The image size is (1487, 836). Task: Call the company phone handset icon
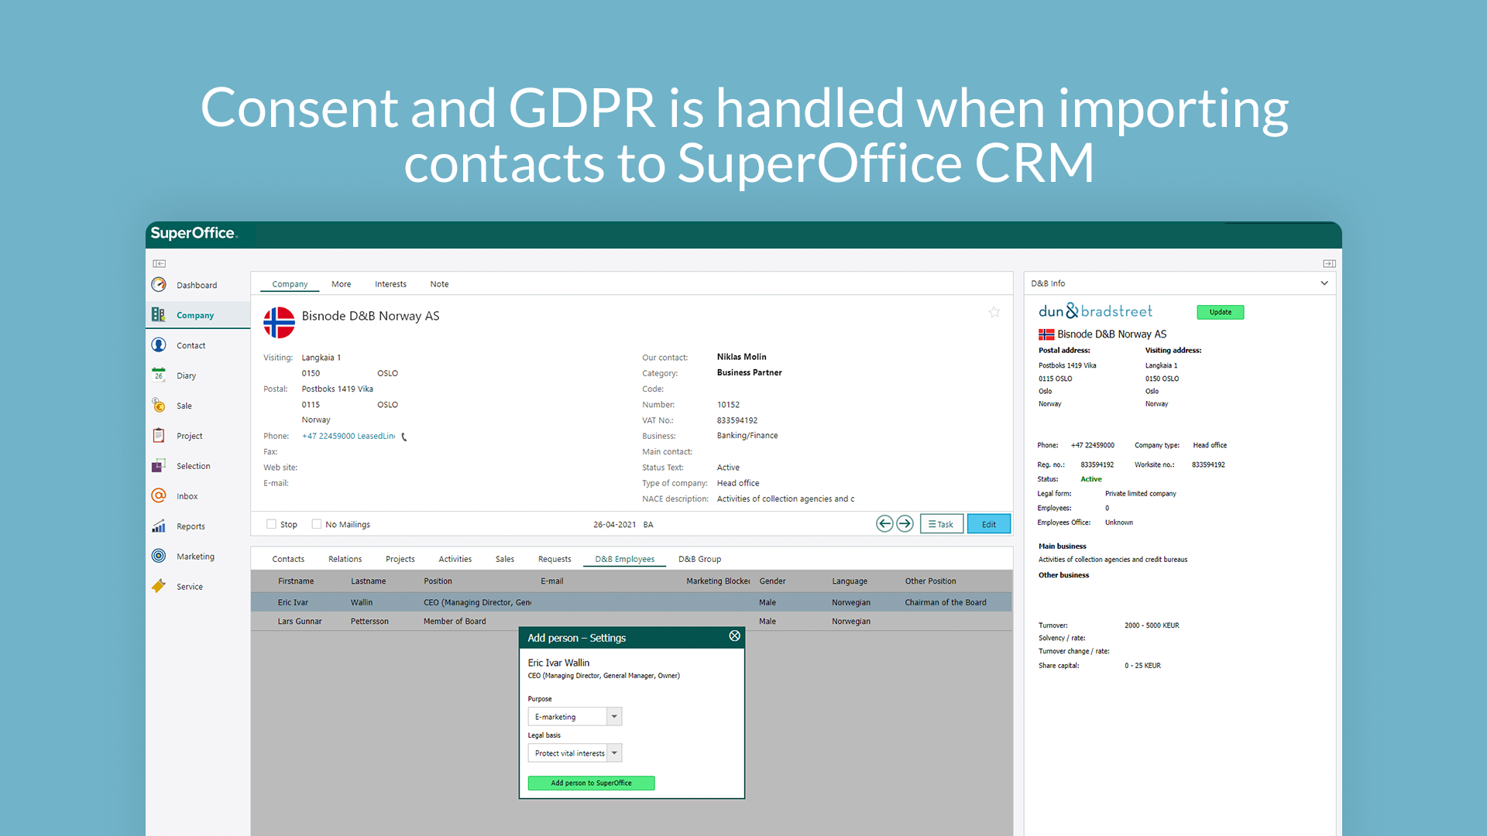tap(404, 437)
